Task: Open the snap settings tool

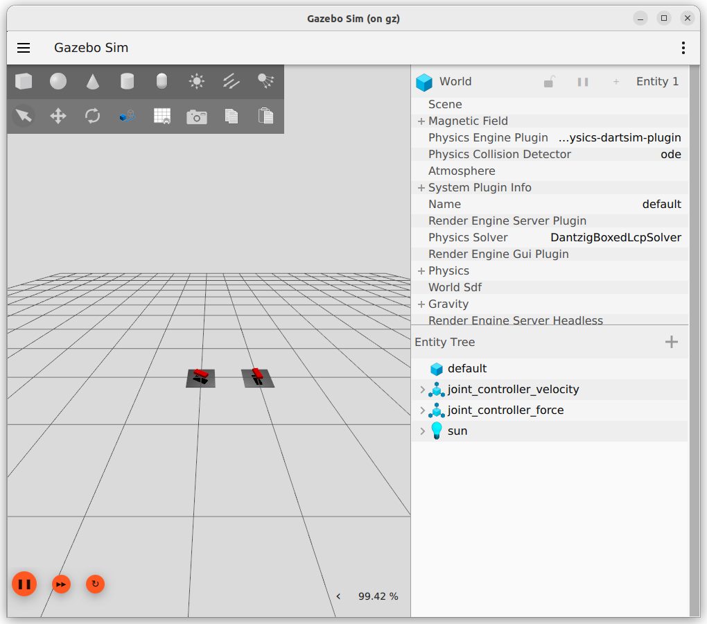Action: (x=127, y=116)
